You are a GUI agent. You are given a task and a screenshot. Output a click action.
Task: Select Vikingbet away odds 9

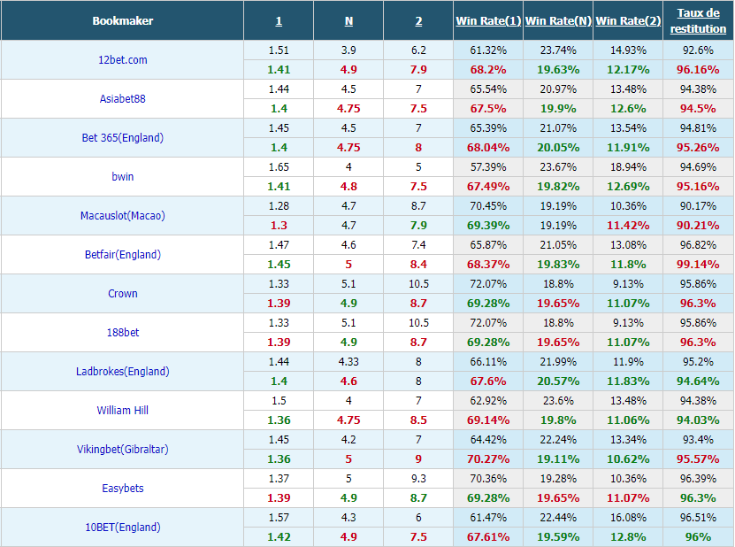click(x=418, y=459)
